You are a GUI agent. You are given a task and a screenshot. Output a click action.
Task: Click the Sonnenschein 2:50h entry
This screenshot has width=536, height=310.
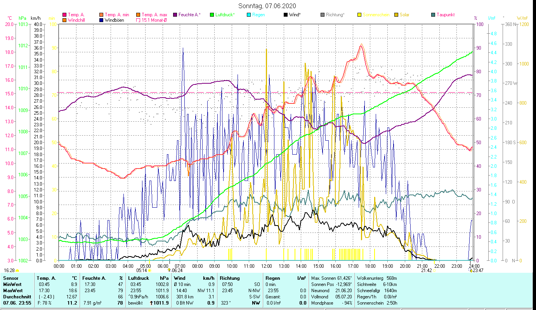point(377,303)
